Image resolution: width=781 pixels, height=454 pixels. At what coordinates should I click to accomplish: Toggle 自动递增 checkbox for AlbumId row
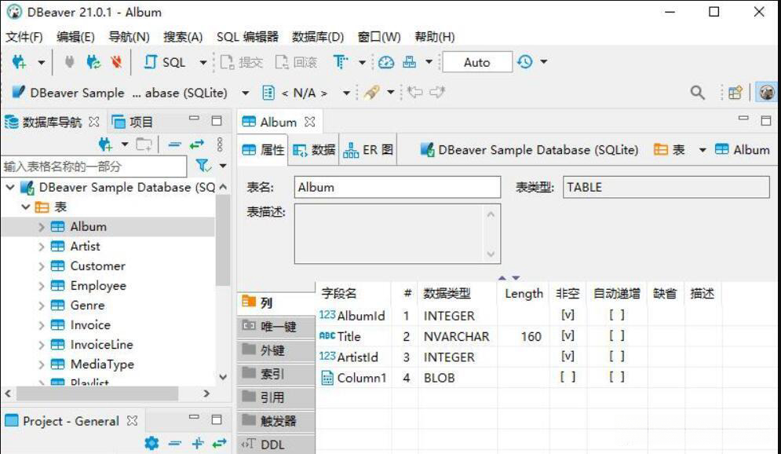tap(617, 315)
